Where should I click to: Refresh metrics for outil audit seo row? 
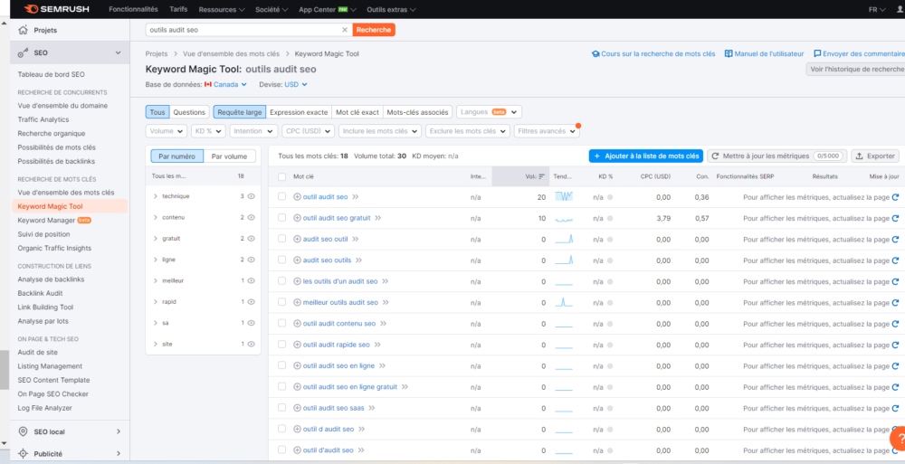point(895,197)
